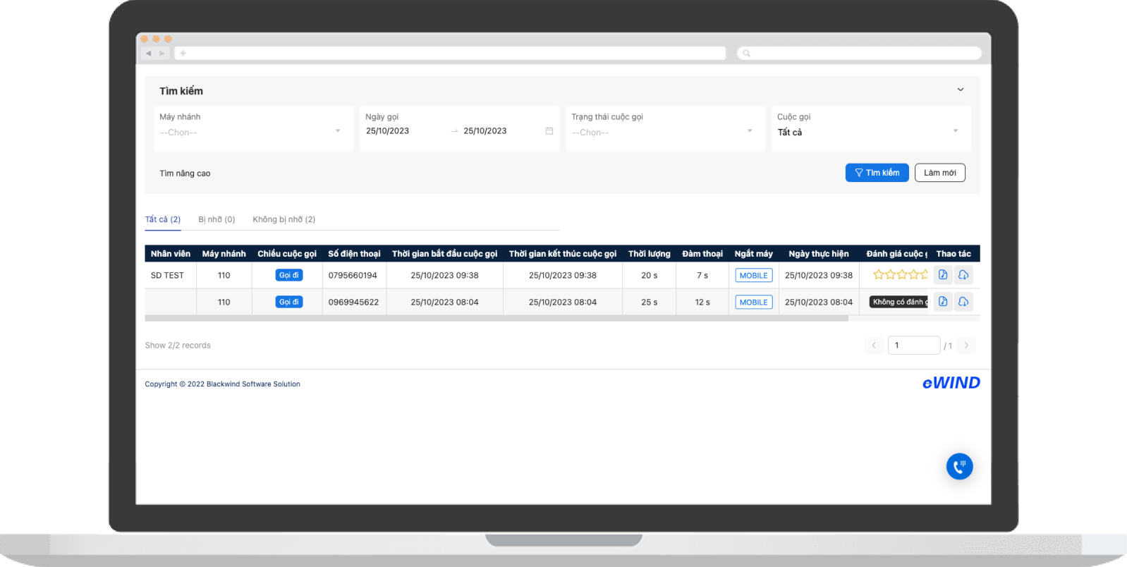Click the browser back arrow
Viewport: 1127px width, 567px height.
point(149,53)
